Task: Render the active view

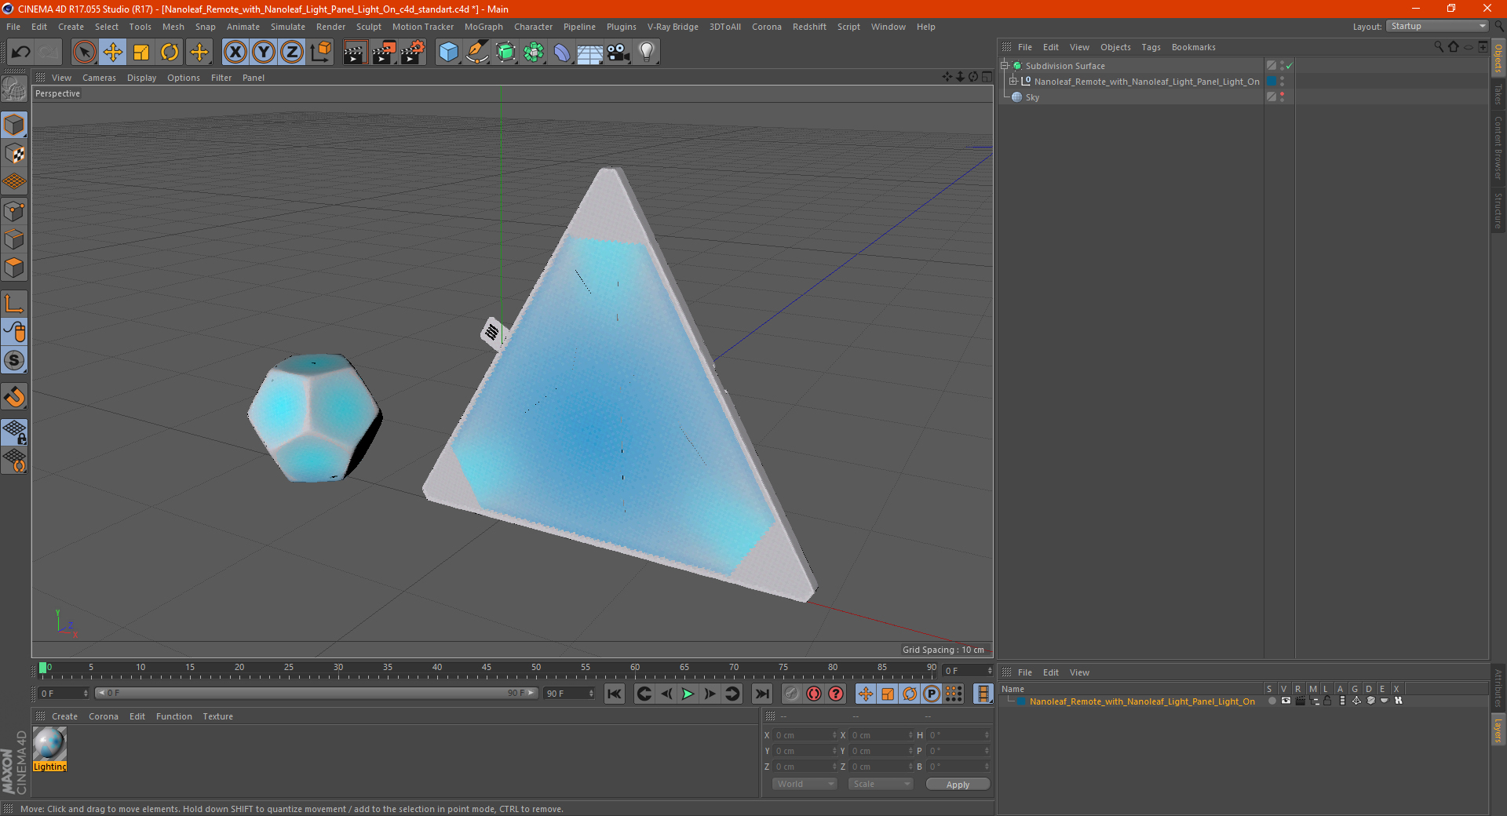Action: [355, 53]
